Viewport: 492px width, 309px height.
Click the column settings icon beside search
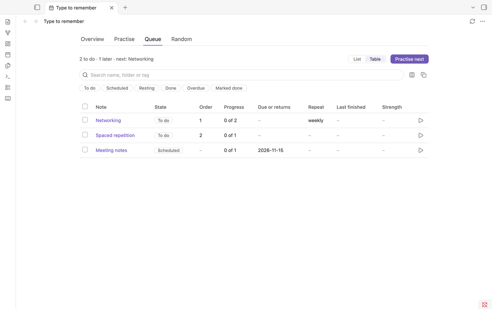coord(412,75)
